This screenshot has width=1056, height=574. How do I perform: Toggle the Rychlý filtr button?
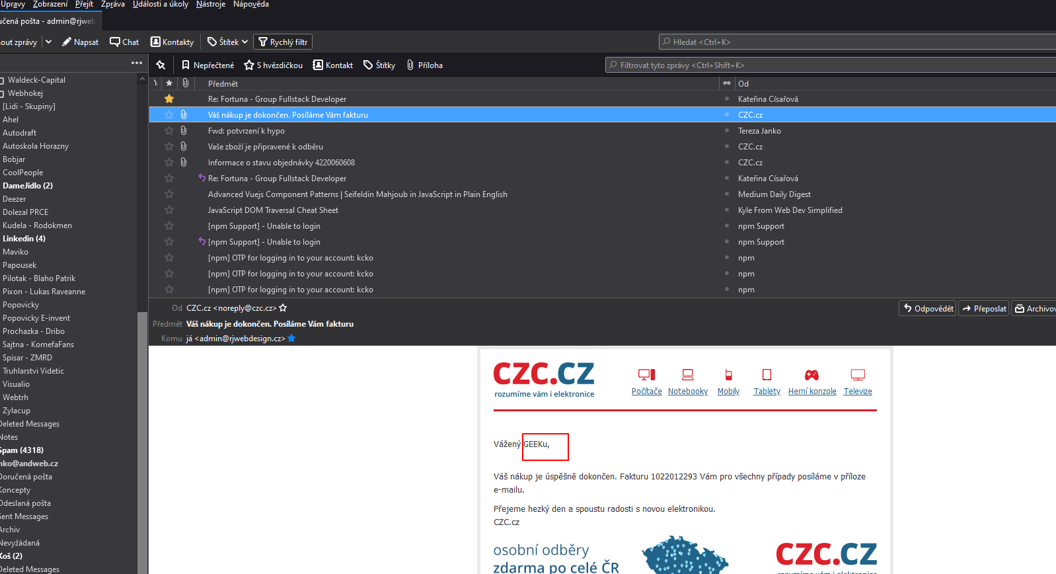click(283, 42)
